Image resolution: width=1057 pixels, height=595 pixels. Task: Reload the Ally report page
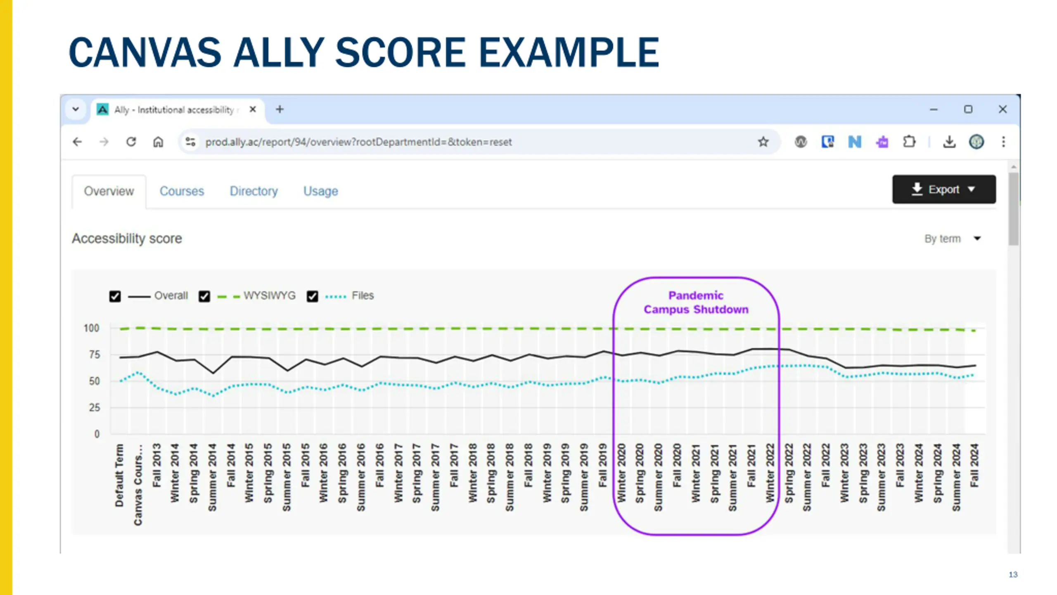[131, 142]
